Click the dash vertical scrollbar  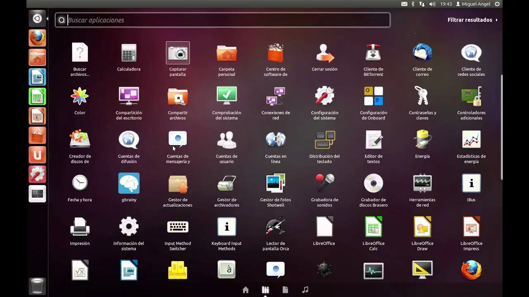point(502,127)
